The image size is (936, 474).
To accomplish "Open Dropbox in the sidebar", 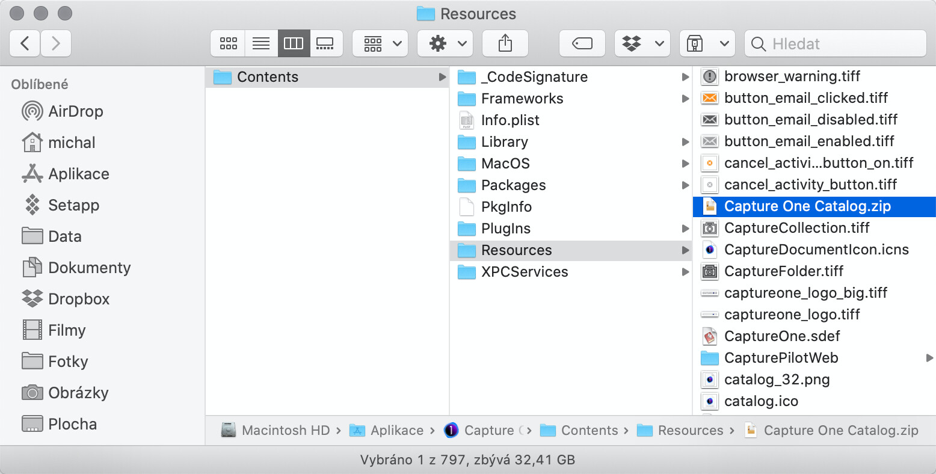I will pyautogui.click(x=66, y=299).
